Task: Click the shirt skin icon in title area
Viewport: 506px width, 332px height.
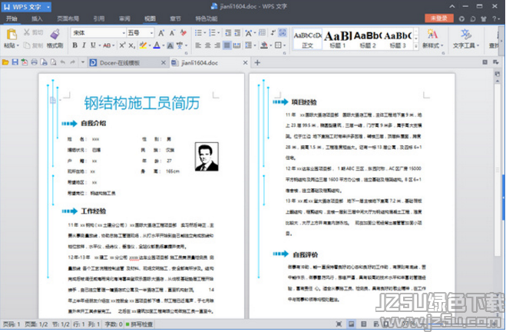Action: tap(484, 18)
